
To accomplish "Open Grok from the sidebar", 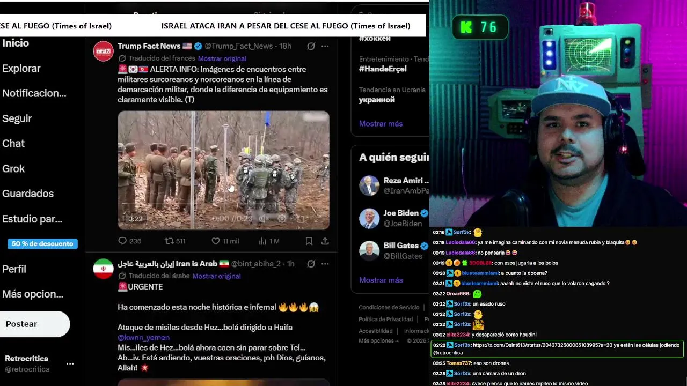I will coord(13,168).
